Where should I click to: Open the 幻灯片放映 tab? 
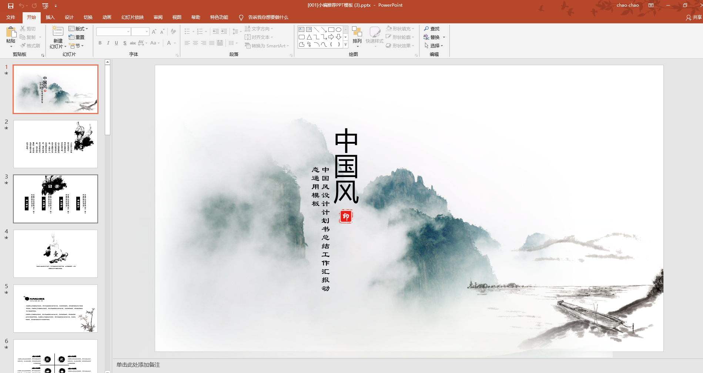132,17
